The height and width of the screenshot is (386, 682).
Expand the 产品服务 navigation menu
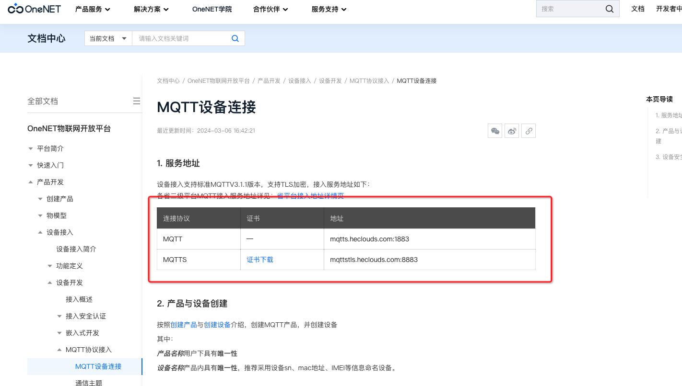point(93,9)
